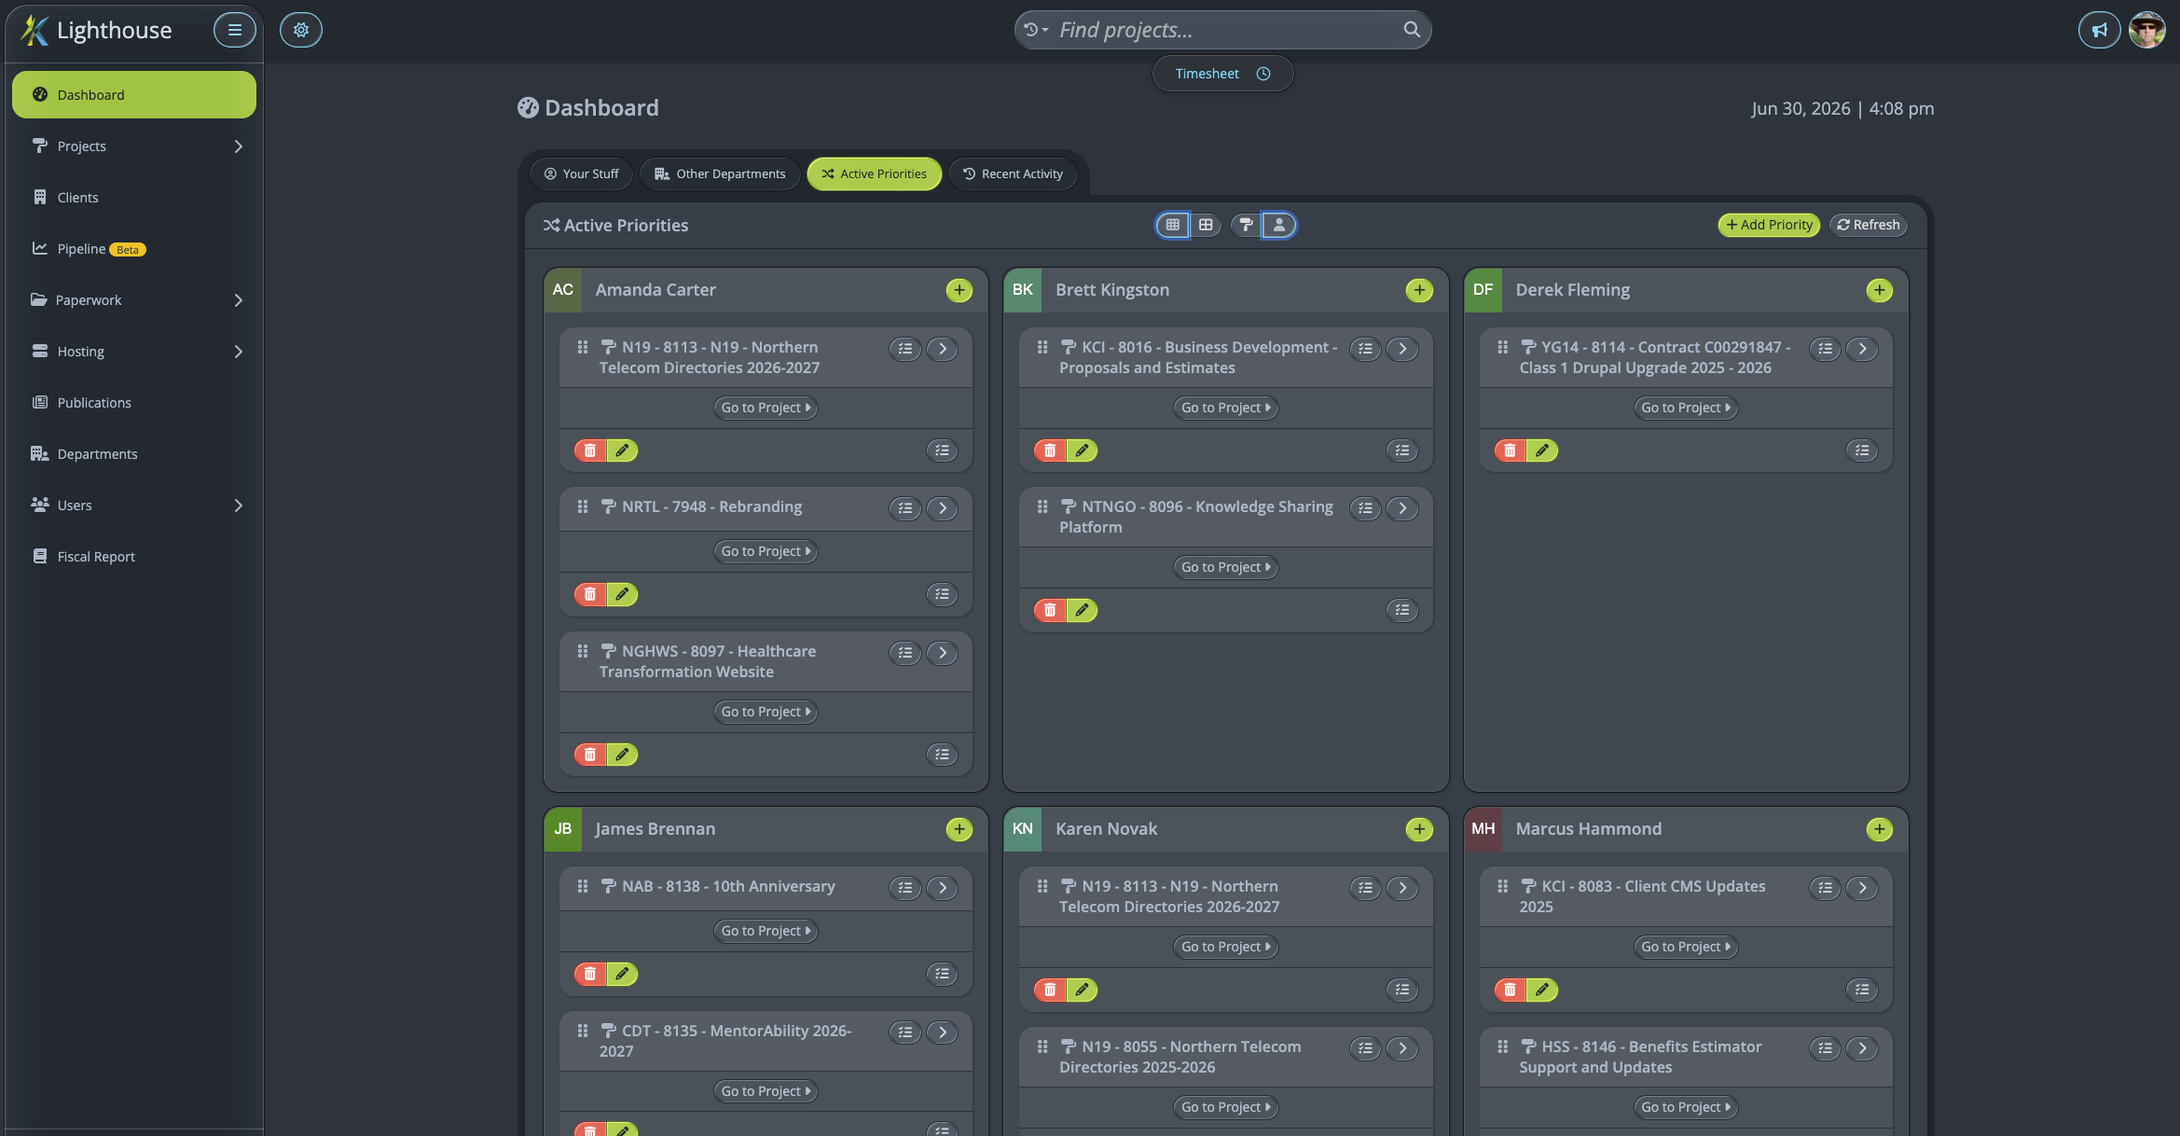Image resolution: width=2180 pixels, height=1136 pixels.
Task: Click the announcements megaphone icon
Action: 2099,30
